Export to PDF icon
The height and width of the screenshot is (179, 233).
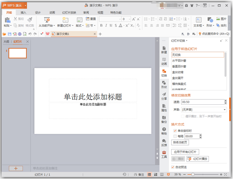pos(15,34)
